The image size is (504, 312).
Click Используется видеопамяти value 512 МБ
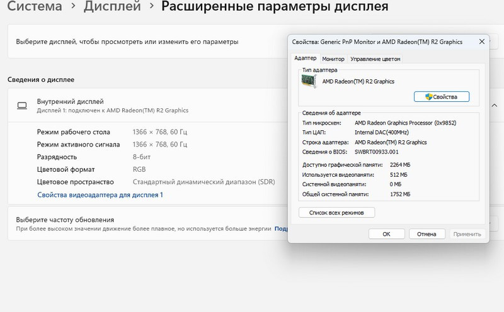click(x=398, y=175)
